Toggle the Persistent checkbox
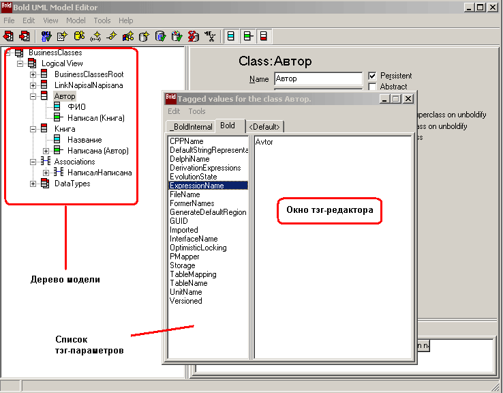 (x=372, y=76)
